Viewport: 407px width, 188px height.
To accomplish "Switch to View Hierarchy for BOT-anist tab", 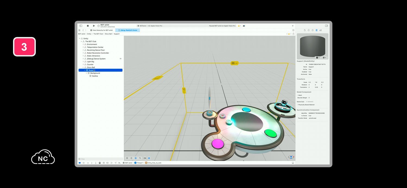I will click(x=102, y=30).
